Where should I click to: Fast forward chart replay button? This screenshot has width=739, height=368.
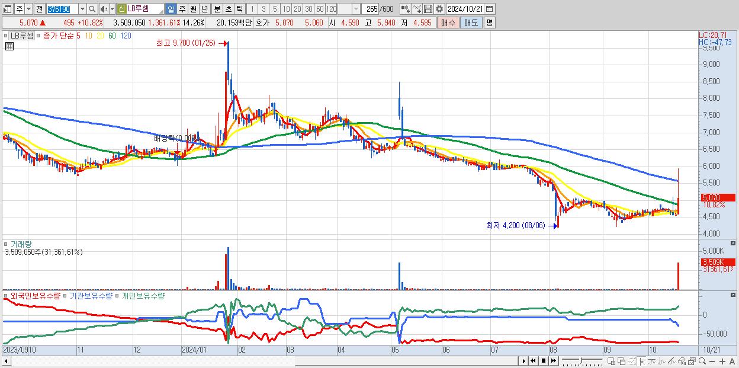pos(553,361)
